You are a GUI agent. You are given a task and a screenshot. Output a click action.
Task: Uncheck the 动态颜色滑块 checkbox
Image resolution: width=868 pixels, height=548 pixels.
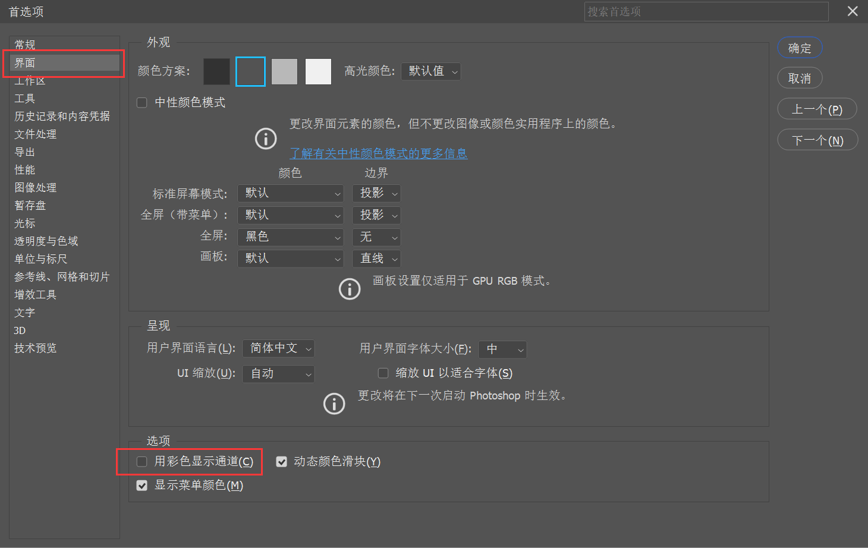(x=282, y=462)
